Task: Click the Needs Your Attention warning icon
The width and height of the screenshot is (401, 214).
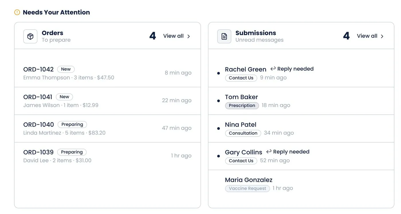Action: click(17, 12)
